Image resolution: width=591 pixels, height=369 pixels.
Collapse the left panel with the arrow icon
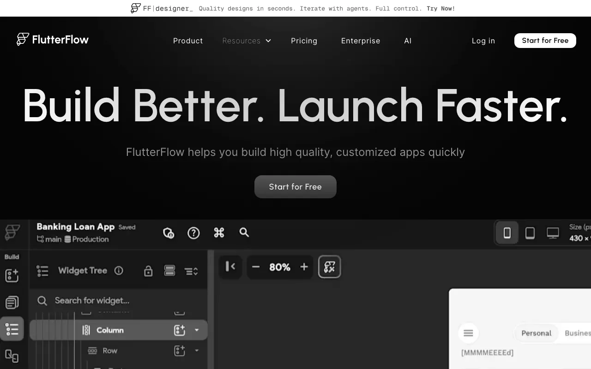230,267
